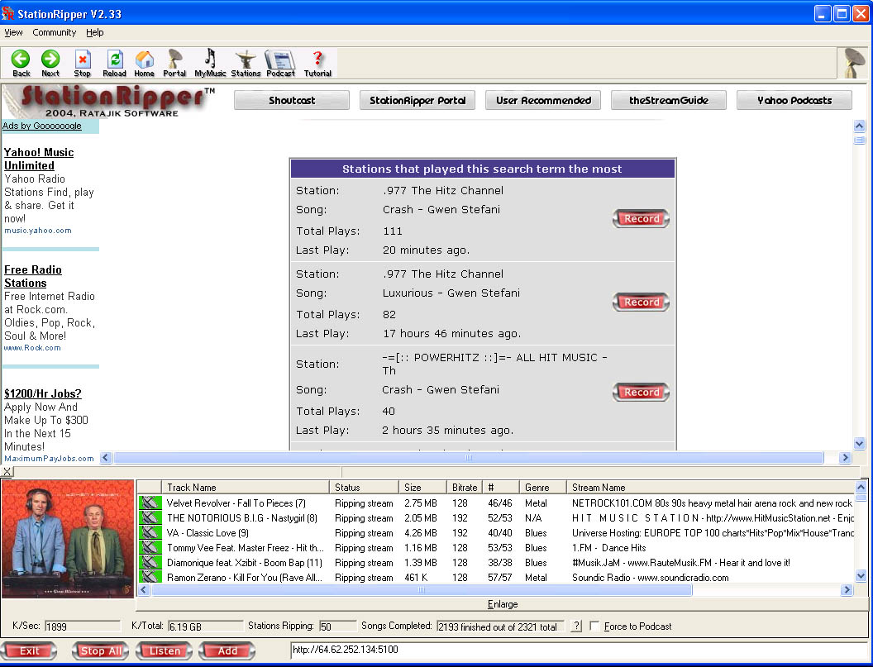Image resolution: width=873 pixels, height=667 pixels.
Task: Record Crash on .977 The Hitz Channel
Action: [641, 219]
